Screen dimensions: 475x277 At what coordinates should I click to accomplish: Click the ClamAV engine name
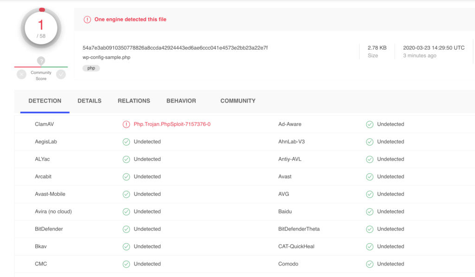click(x=44, y=124)
